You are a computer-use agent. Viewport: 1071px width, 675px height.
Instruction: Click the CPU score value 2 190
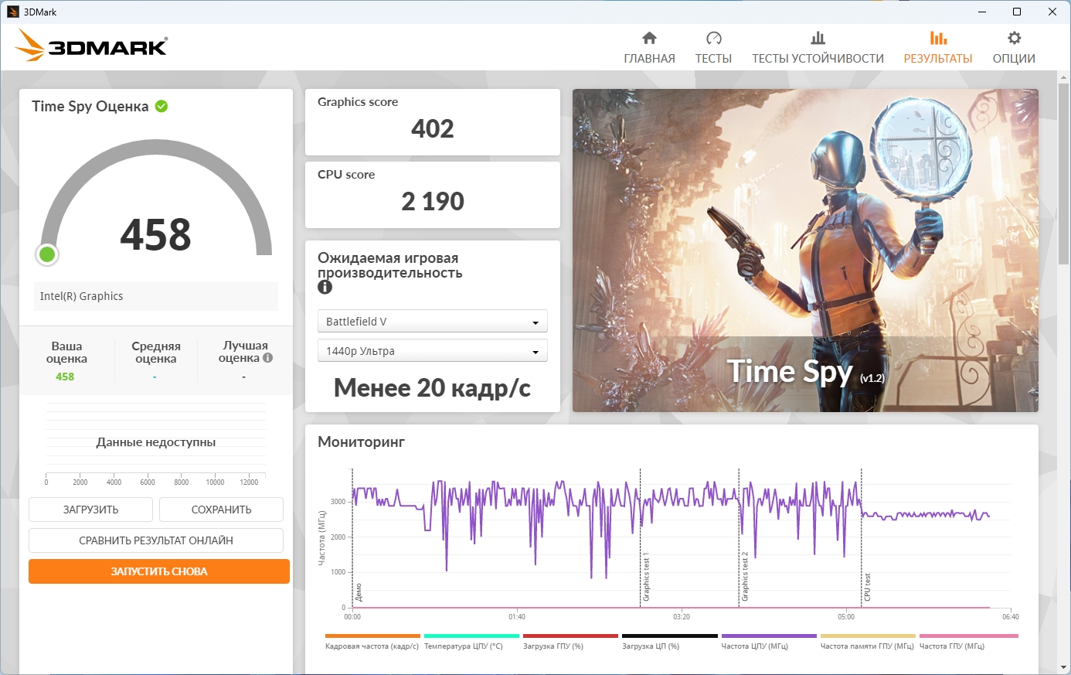(433, 201)
